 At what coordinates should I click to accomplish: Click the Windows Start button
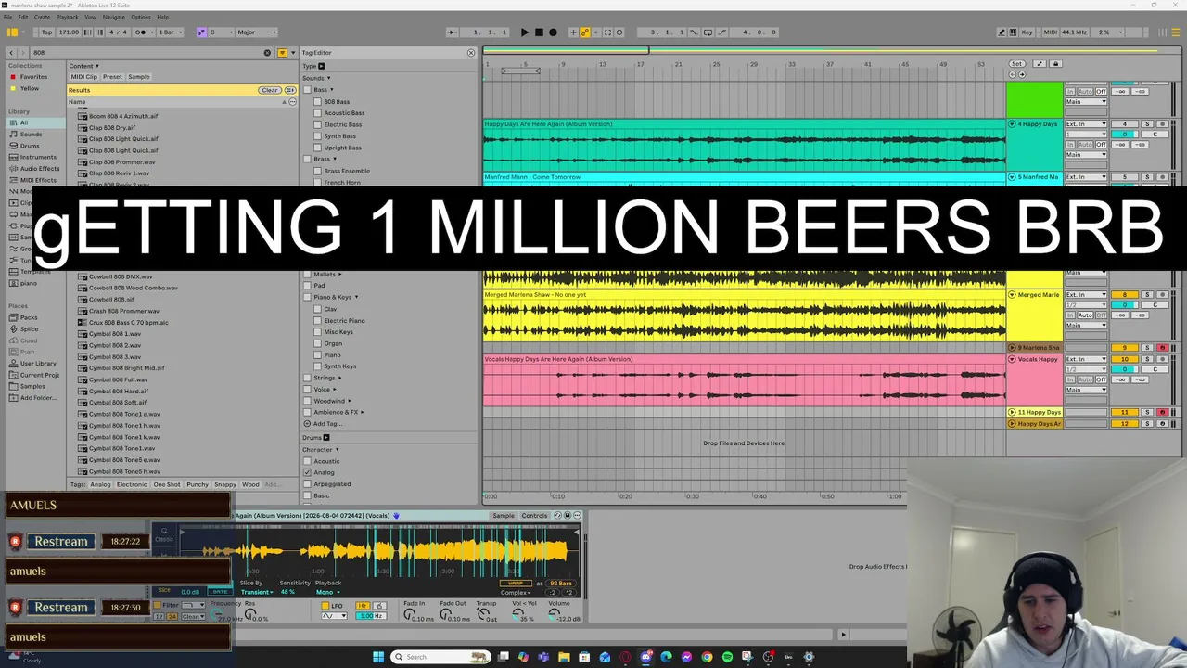[x=378, y=657]
